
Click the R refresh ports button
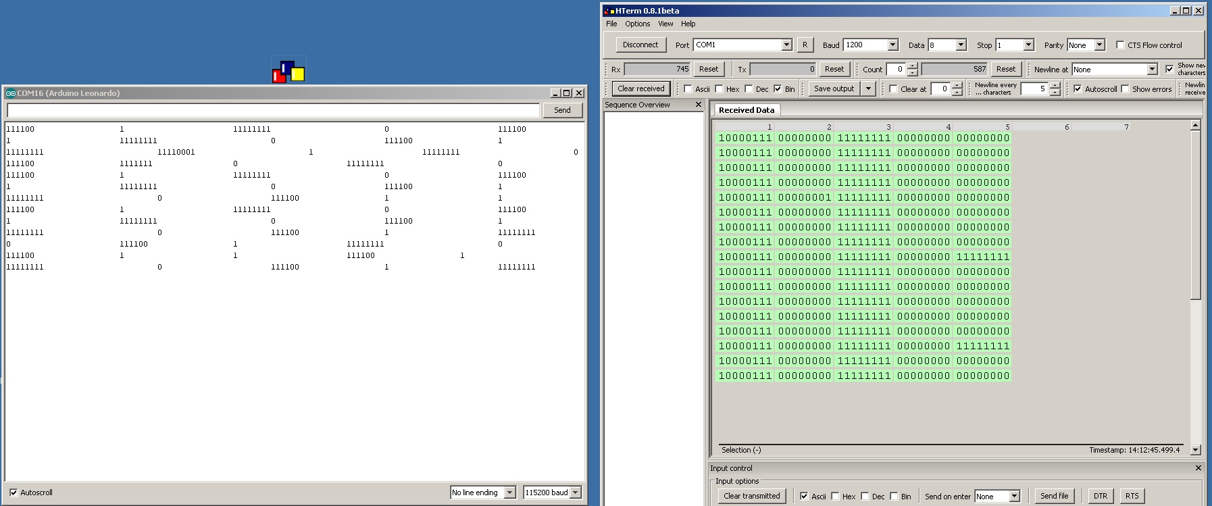(805, 45)
